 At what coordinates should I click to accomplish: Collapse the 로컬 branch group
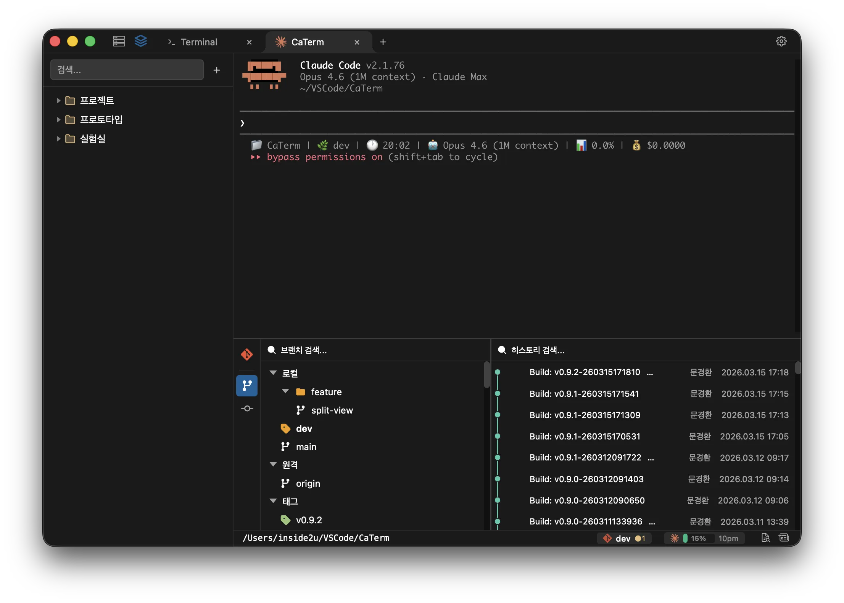[273, 373]
